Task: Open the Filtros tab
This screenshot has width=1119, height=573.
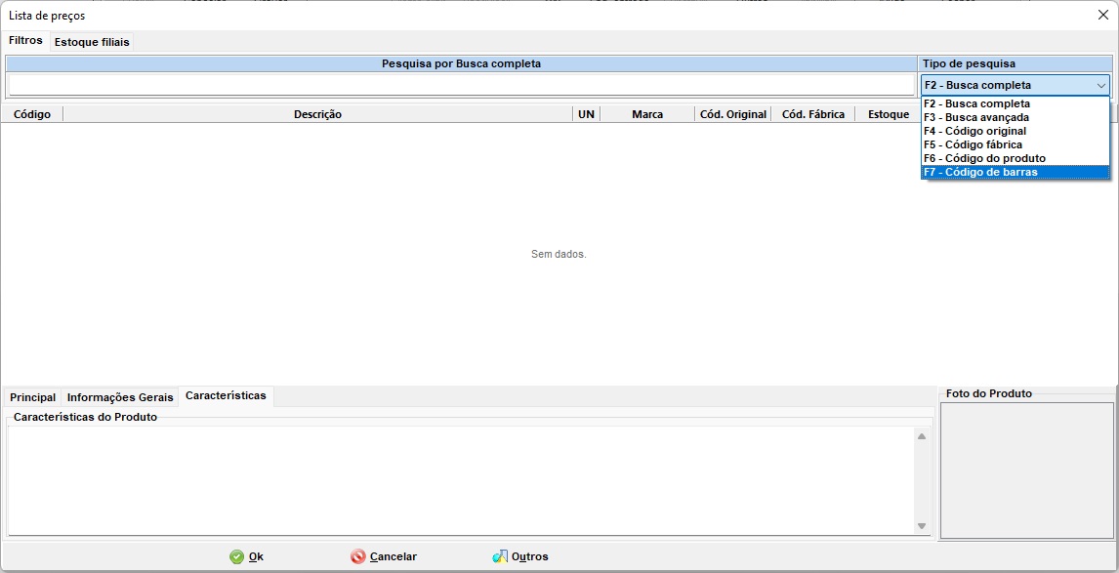Action: click(25, 41)
